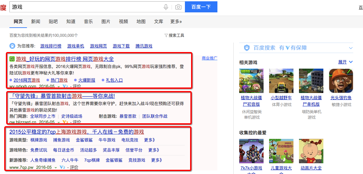Open the 火爆新服 sublink

(86, 80)
